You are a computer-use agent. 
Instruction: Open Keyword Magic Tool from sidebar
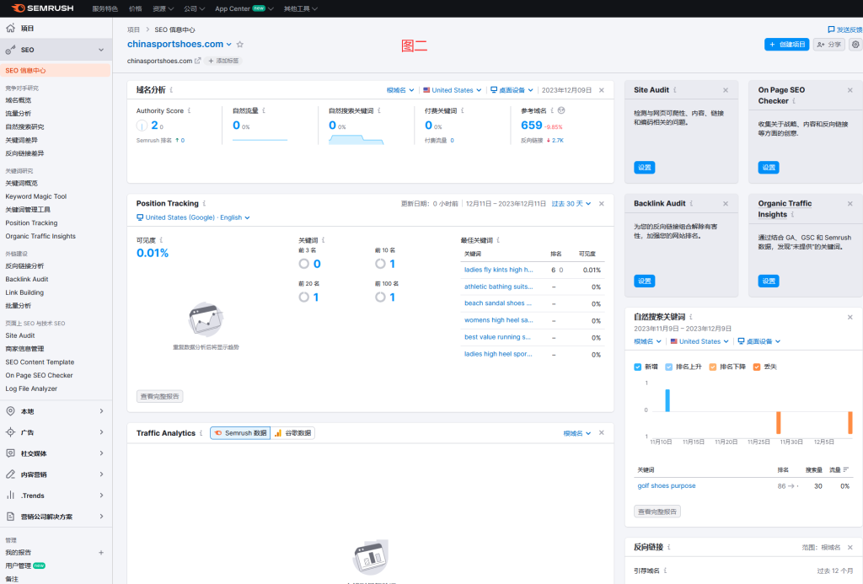35,196
